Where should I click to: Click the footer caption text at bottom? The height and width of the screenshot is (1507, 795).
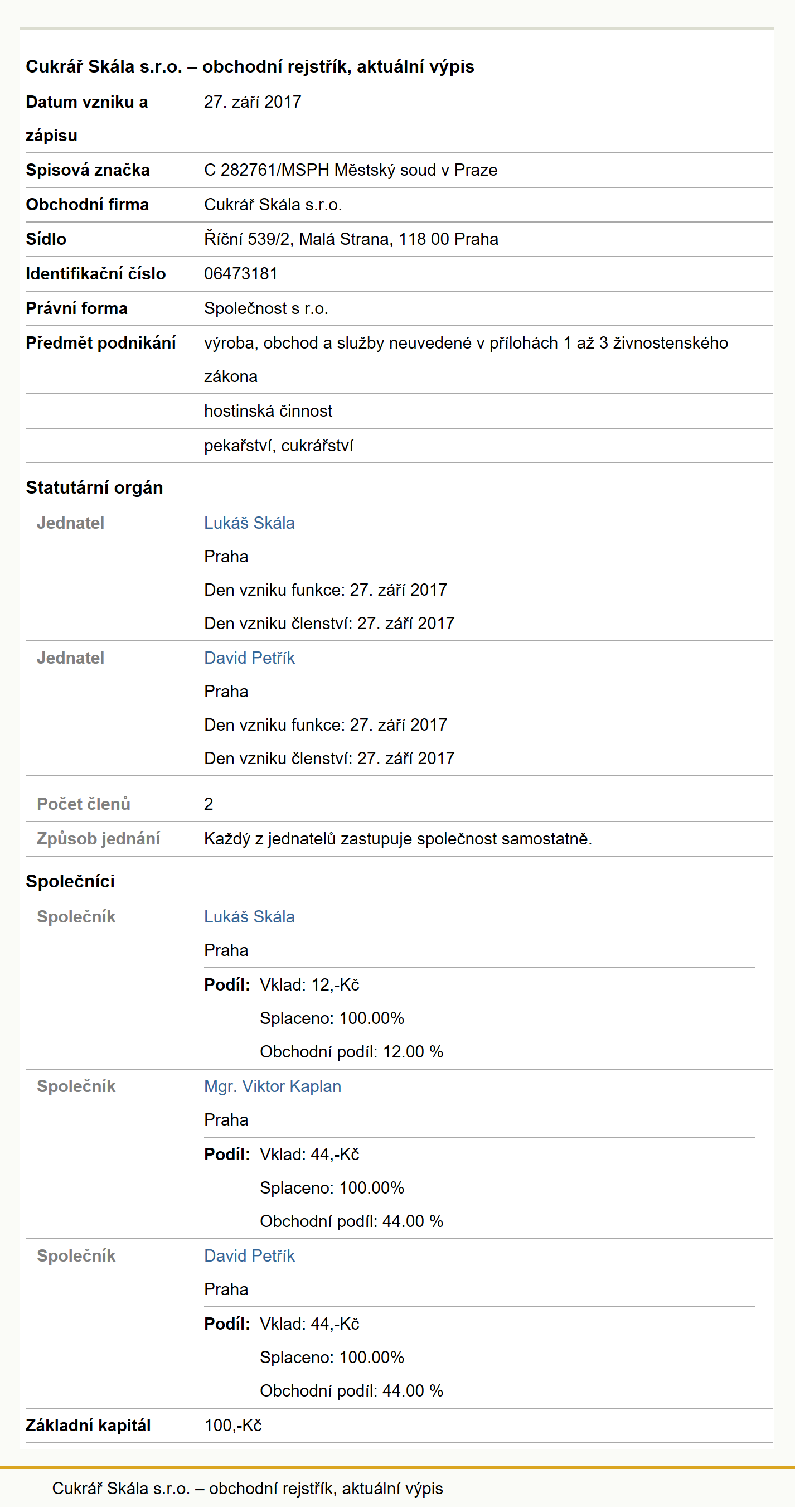click(x=248, y=1488)
